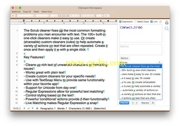Uncheck the Expression checkbox
Viewport: 180px width, 126px height.
tap(120, 22)
